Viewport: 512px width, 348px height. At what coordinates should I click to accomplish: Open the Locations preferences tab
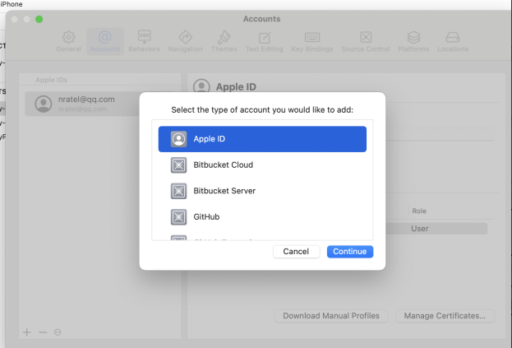point(453,41)
